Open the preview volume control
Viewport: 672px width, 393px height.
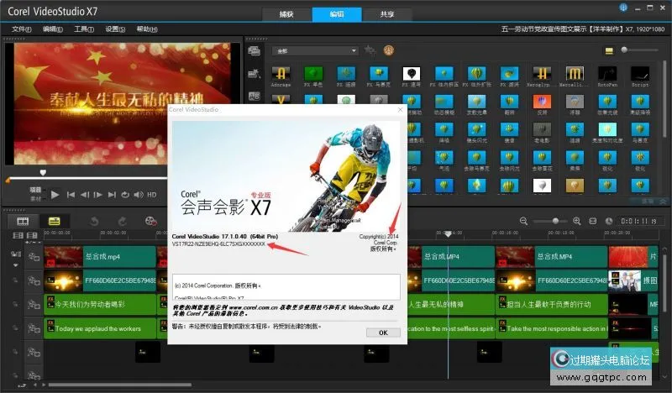tap(139, 195)
